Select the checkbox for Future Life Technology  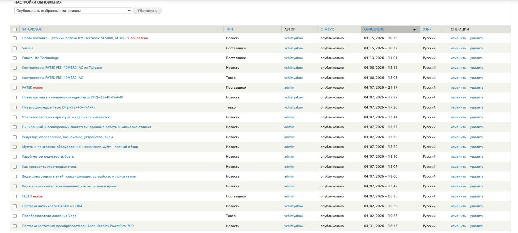15,58
